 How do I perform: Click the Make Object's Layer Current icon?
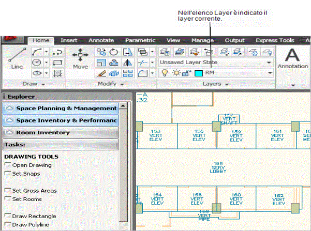pos(180,52)
